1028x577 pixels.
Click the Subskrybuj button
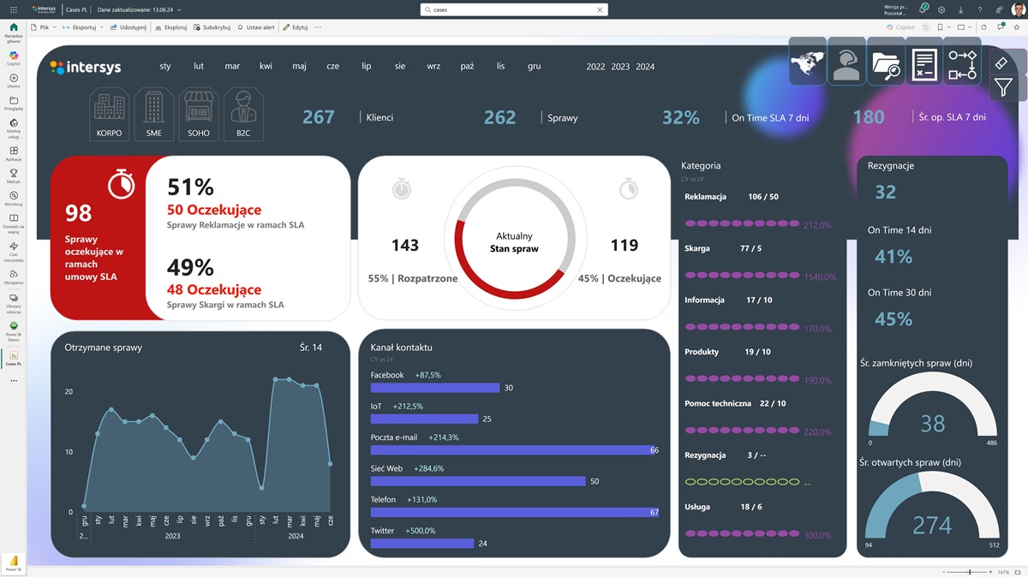tap(212, 27)
